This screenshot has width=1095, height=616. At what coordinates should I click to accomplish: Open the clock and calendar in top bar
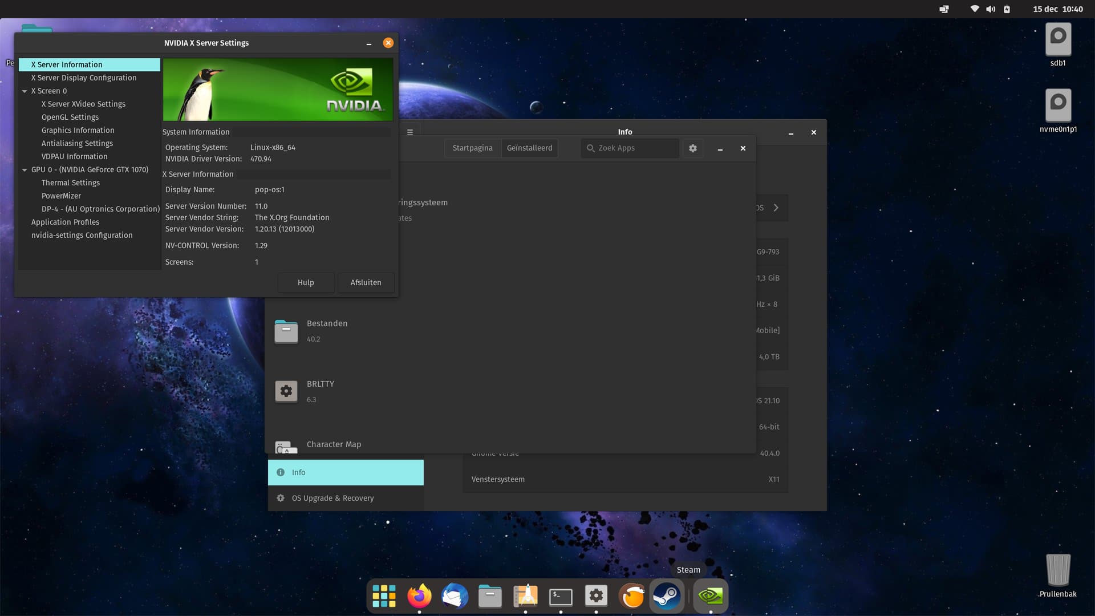pyautogui.click(x=1057, y=9)
